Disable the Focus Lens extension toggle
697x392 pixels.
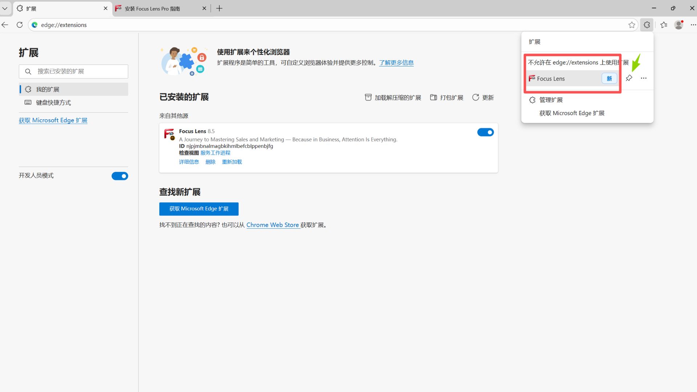tap(486, 132)
